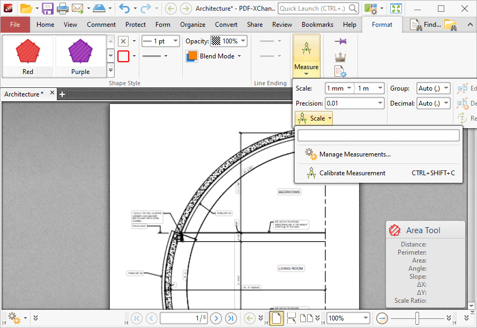Click the zoom out minus button

click(382, 318)
